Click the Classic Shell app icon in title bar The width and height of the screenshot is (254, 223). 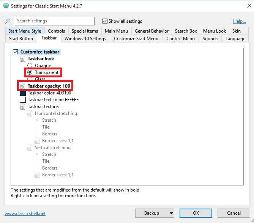(6, 6)
